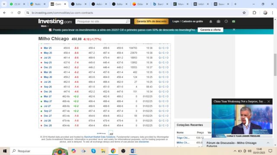
Task: Open the Chrome extensions puzzle icon
Action: click(x=254, y=12)
